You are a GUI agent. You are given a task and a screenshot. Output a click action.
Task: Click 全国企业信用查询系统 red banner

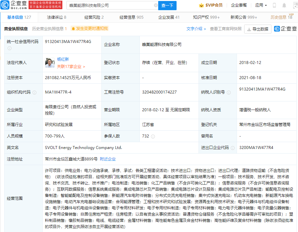click(45, 5)
